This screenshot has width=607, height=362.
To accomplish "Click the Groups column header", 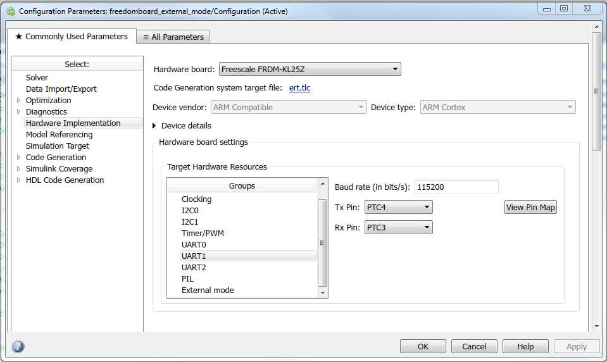I will [242, 186].
